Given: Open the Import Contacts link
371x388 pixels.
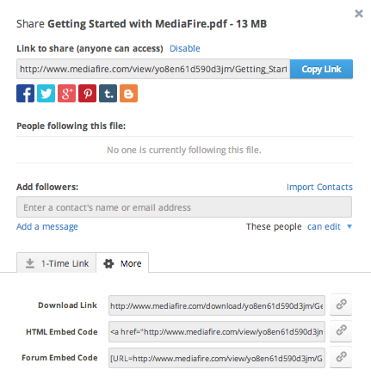Looking at the screenshot, I should tap(319, 187).
